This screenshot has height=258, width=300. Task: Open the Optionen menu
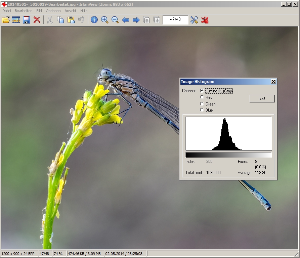click(53, 11)
